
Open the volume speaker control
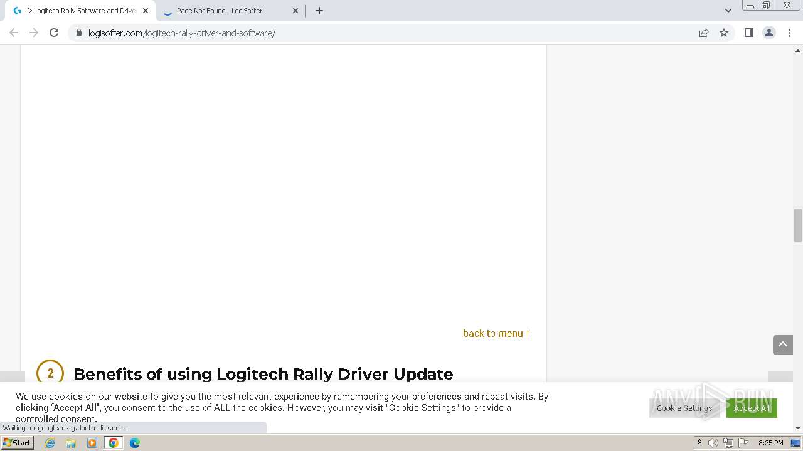tap(713, 443)
